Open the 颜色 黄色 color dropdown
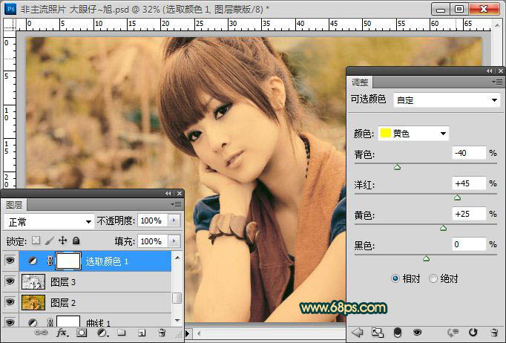Screen dimensions: 506x343 pyautogui.click(x=413, y=134)
